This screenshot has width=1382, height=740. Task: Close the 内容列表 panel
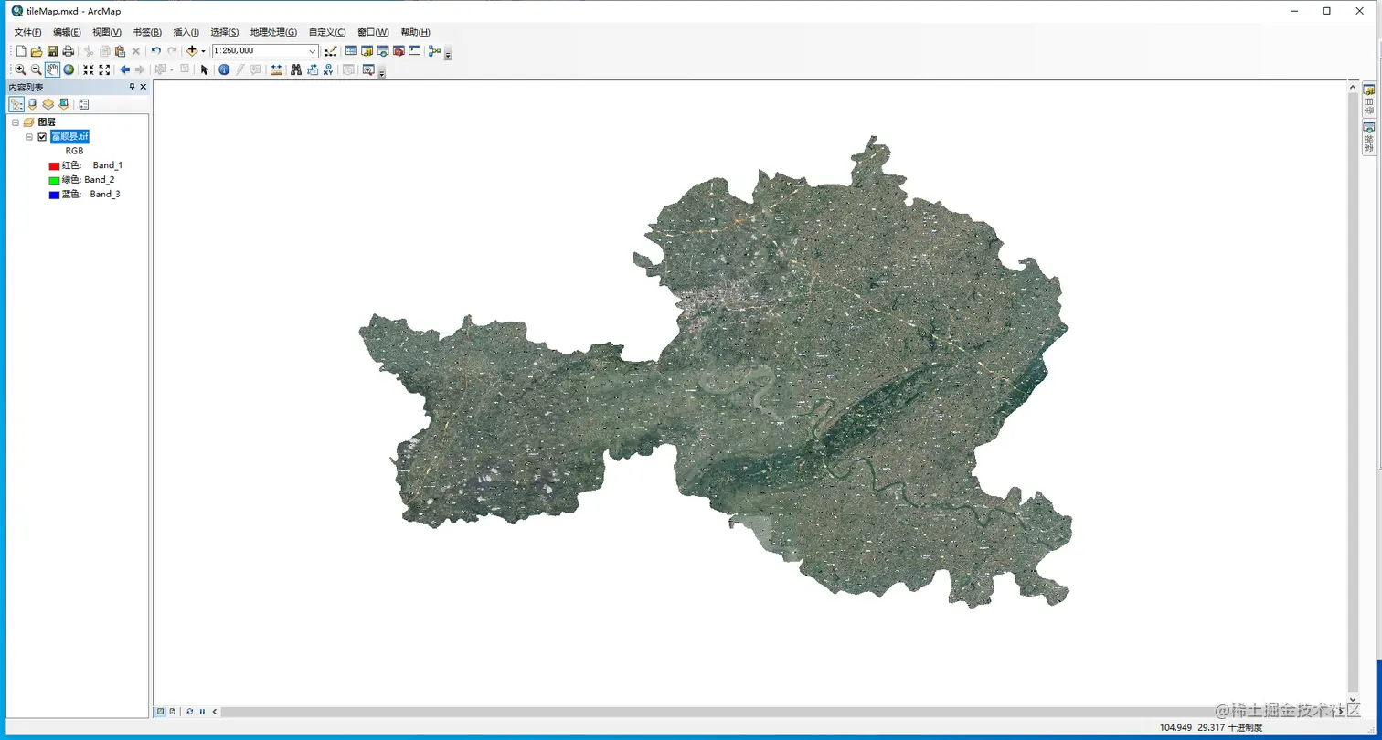coord(143,87)
